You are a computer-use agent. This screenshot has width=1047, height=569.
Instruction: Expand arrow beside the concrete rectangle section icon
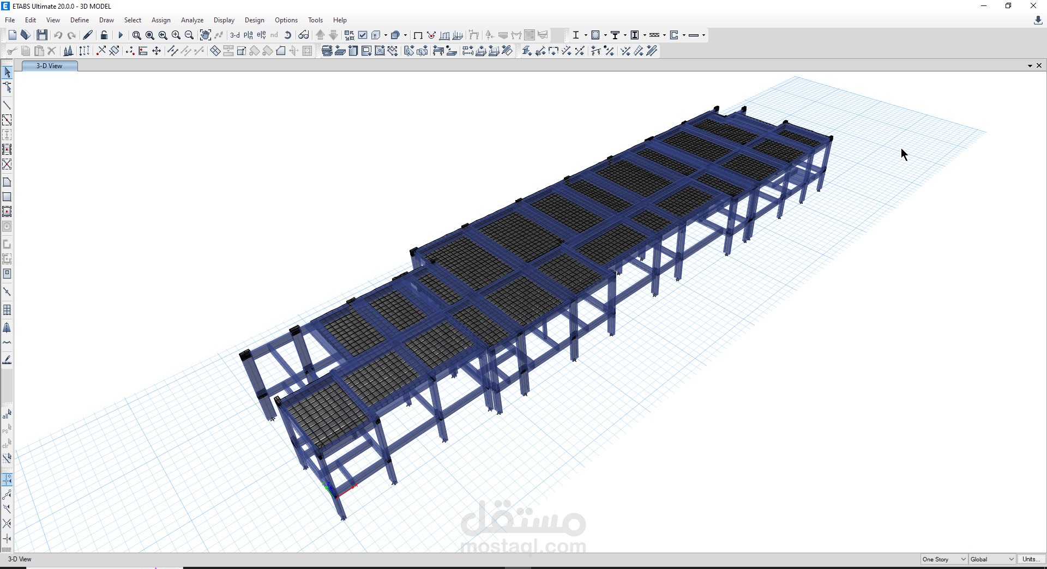coord(605,35)
